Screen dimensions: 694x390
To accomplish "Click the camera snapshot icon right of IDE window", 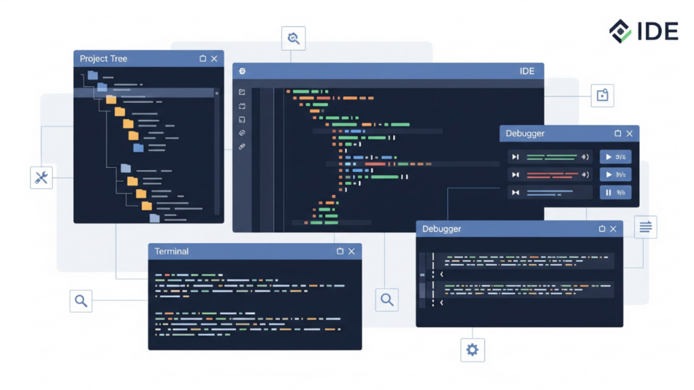I will tap(603, 95).
